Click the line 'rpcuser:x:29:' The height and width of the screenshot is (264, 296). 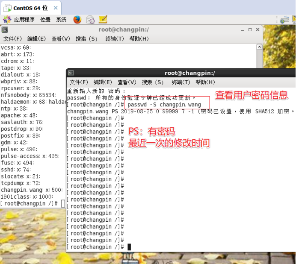(21, 88)
